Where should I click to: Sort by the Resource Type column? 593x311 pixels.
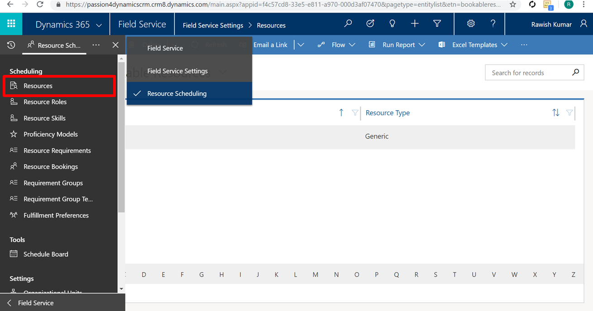click(387, 113)
